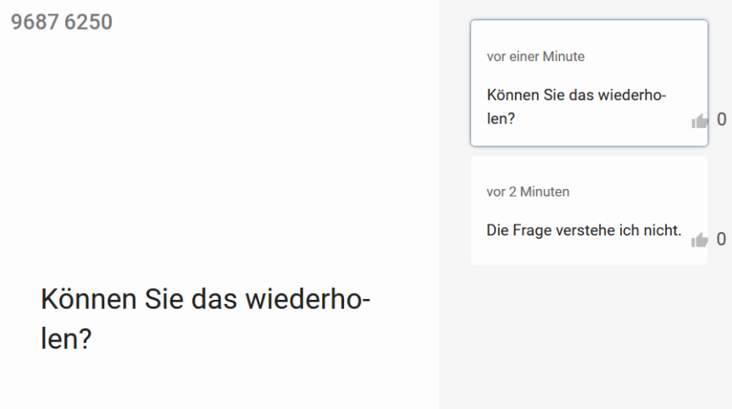Select the 'vor einer Minute' timestamp
732x409 pixels.
[x=535, y=57]
